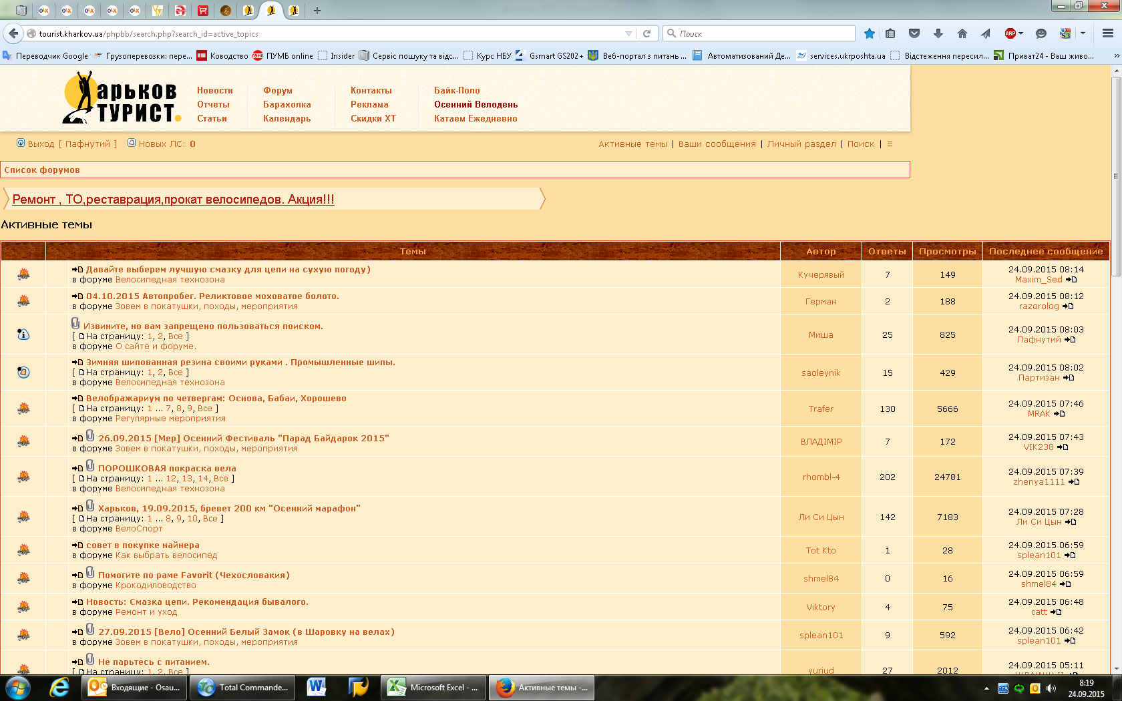The image size is (1122, 701).
Task: Open the Adblock Plus dropdown arrow
Action: [1020, 33]
